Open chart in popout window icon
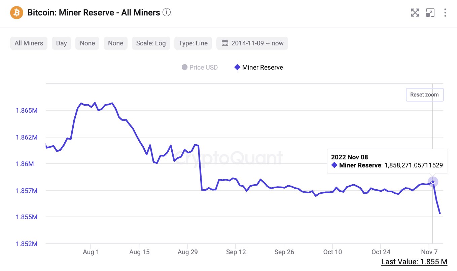The width and height of the screenshot is (457, 271). [x=430, y=13]
